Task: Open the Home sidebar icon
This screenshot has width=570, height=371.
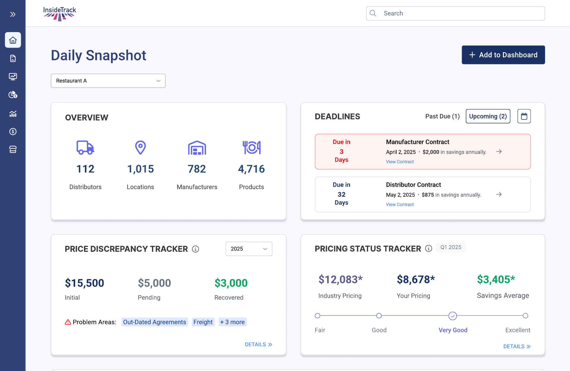Action: [13, 40]
